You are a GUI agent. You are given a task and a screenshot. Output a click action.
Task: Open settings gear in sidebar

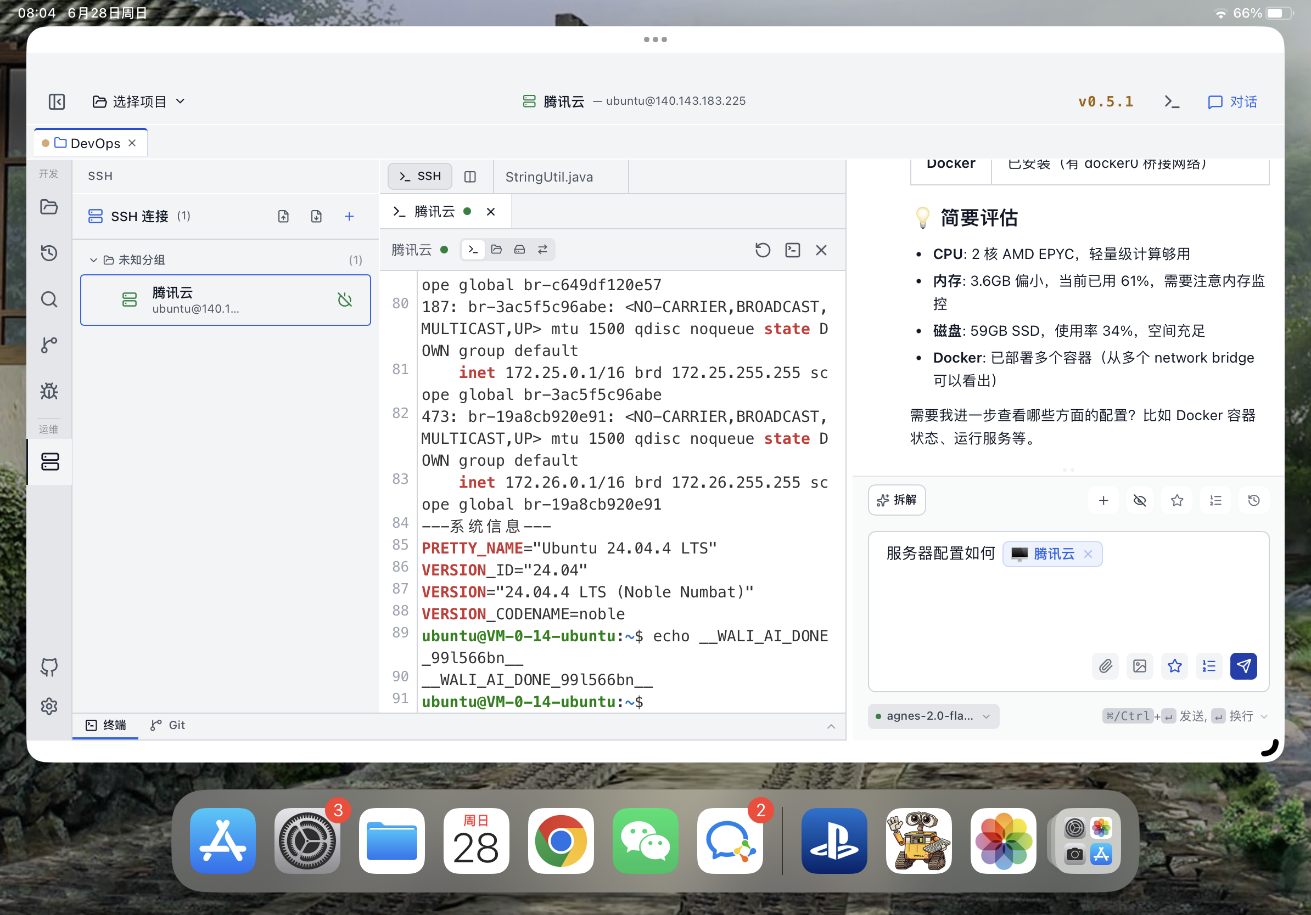(x=49, y=706)
